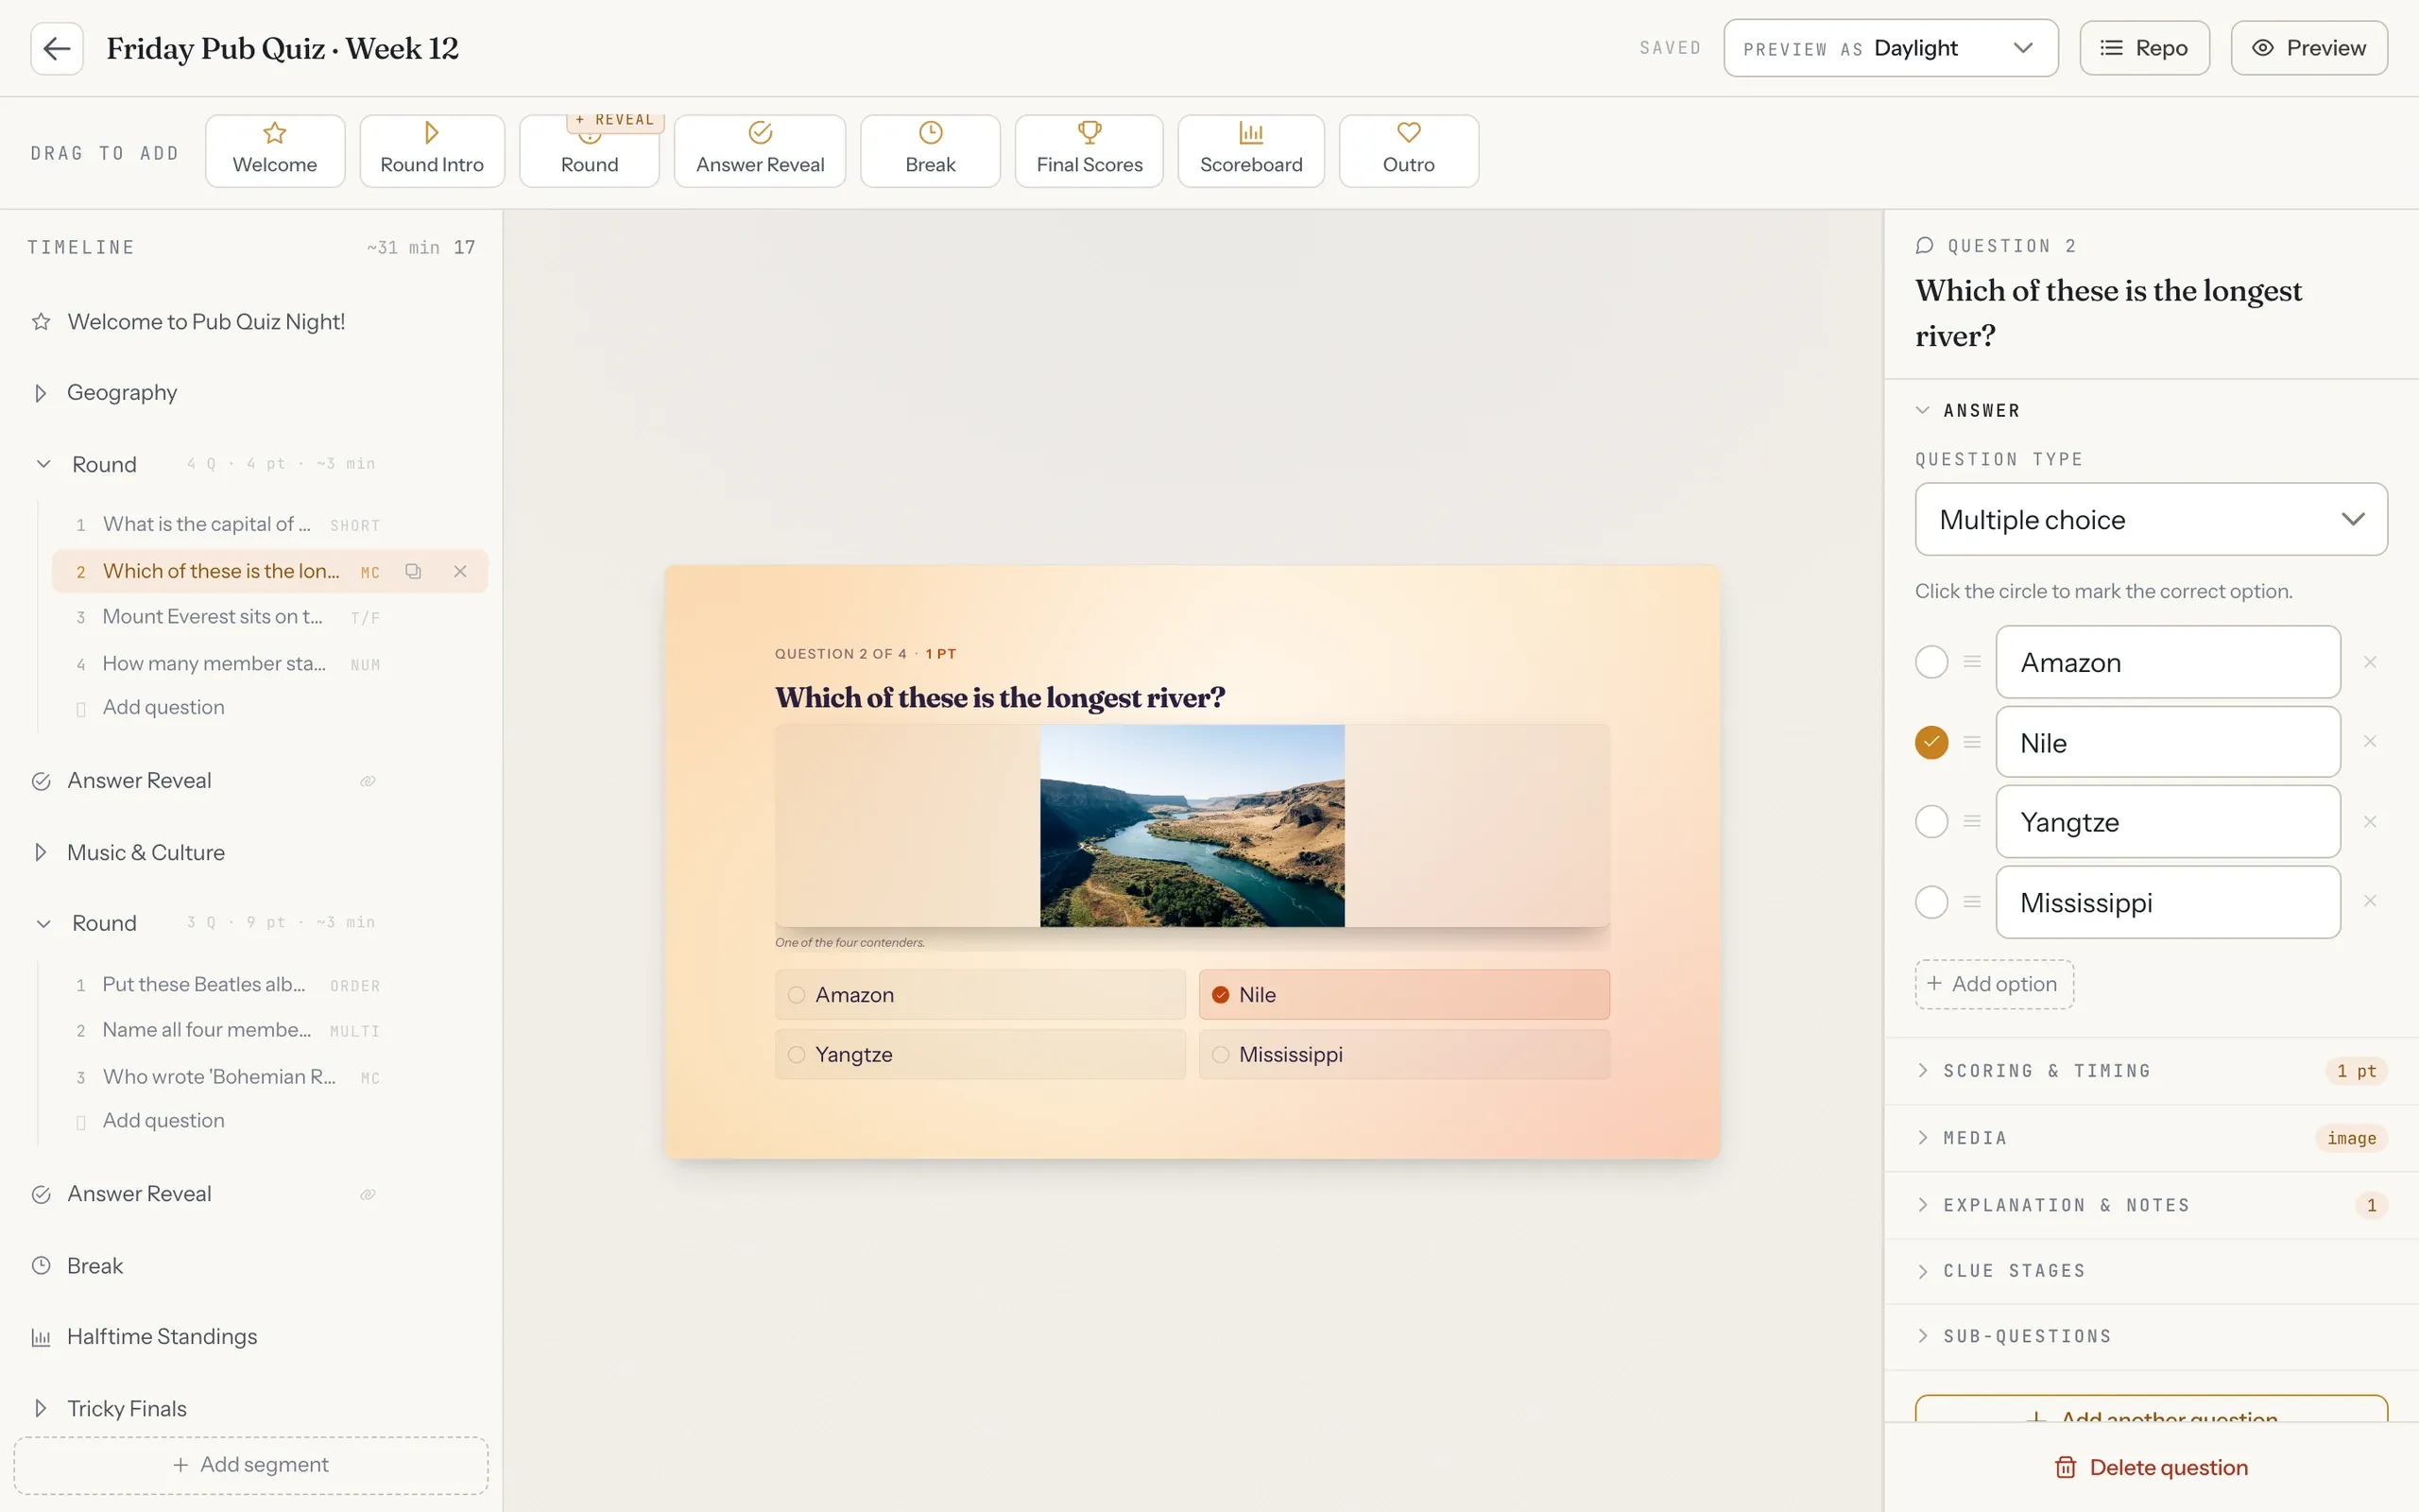The width and height of the screenshot is (2419, 1512).
Task: Open the Multiple choice question type dropdown
Action: [x=2150, y=519]
